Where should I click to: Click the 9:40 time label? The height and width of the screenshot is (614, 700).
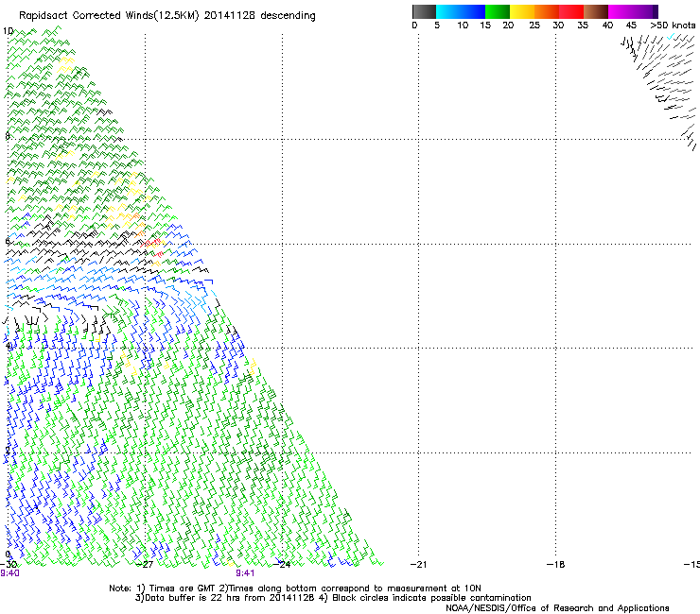(x=9, y=573)
